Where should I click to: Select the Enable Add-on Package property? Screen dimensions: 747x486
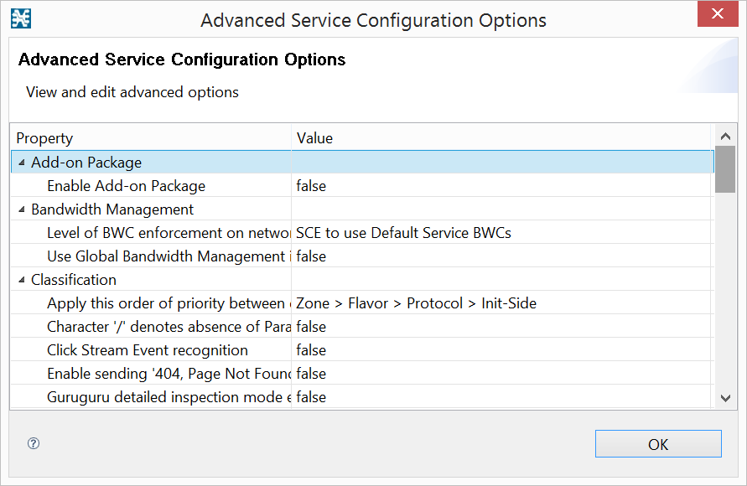tap(126, 186)
